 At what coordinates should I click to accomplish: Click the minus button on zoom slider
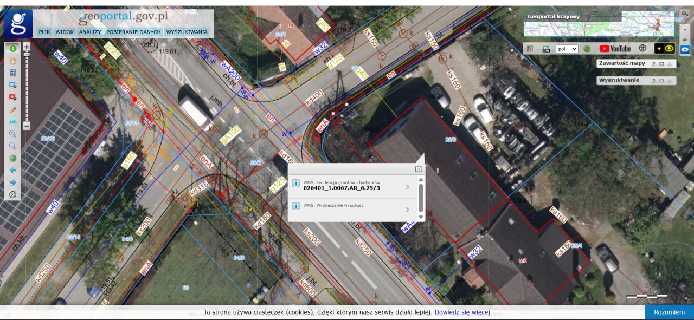click(x=27, y=126)
